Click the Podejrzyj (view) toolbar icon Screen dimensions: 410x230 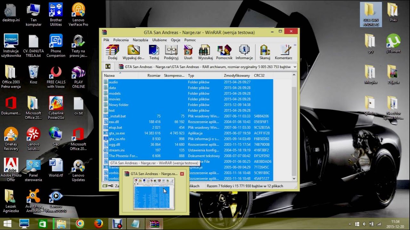pos(171,52)
